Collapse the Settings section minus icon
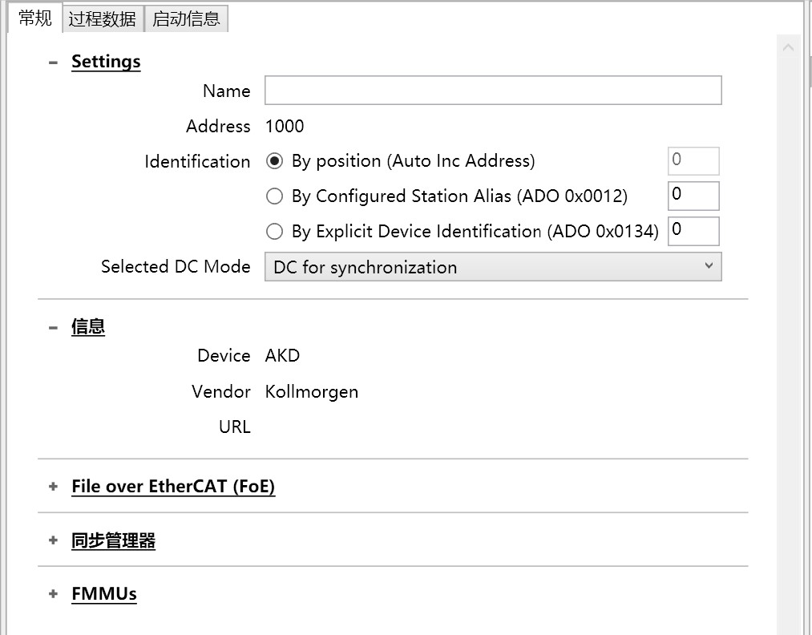Image resolution: width=812 pixels, height=635 pixels. click(x=53, y=62)
